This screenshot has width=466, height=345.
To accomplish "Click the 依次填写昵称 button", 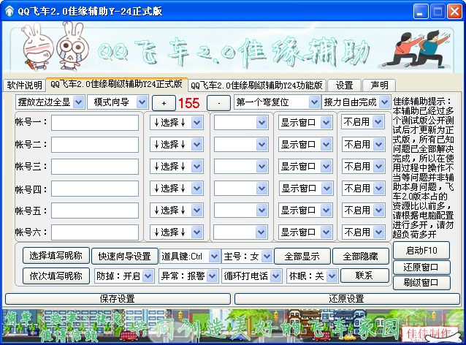I will [56, 276].
